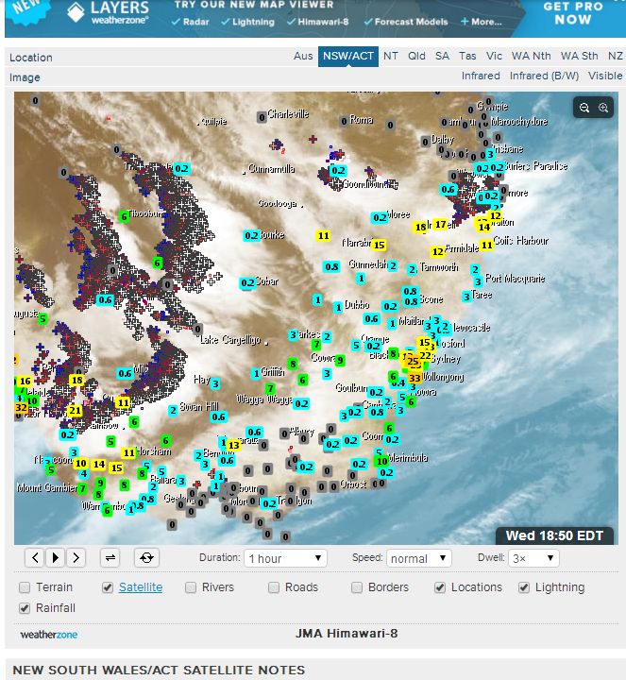
Task: Uncheck the Rainfall checkbox
Action: coord(25,608)
